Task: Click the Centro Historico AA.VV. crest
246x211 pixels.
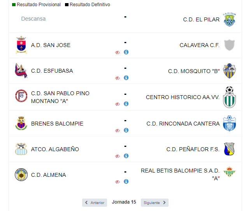Action: tap(229, 97)
